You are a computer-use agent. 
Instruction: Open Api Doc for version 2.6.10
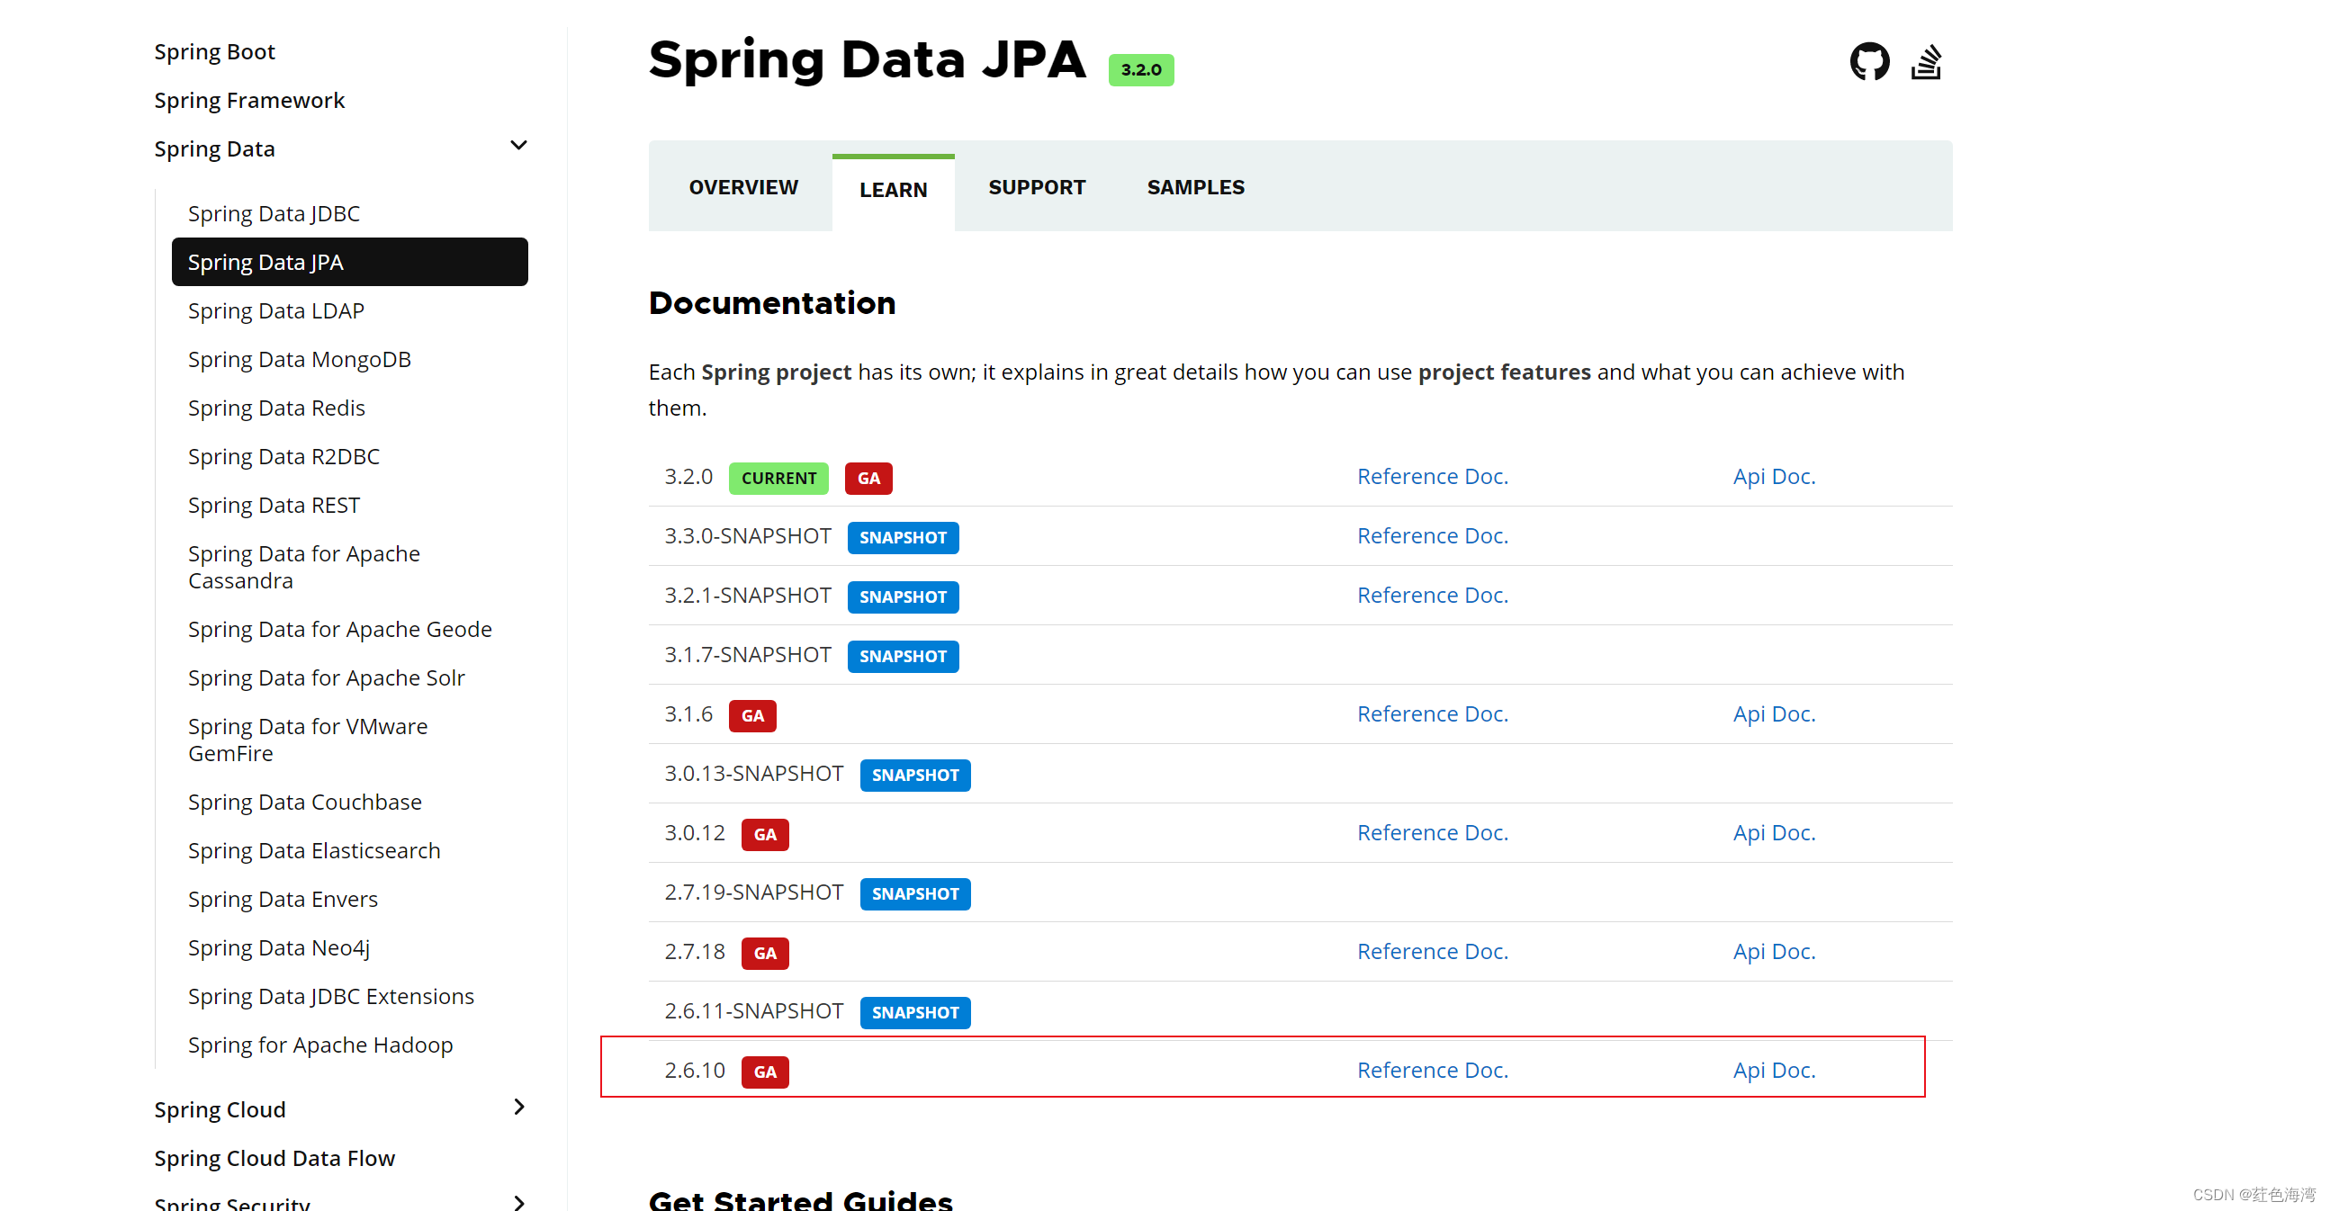1770,1069
